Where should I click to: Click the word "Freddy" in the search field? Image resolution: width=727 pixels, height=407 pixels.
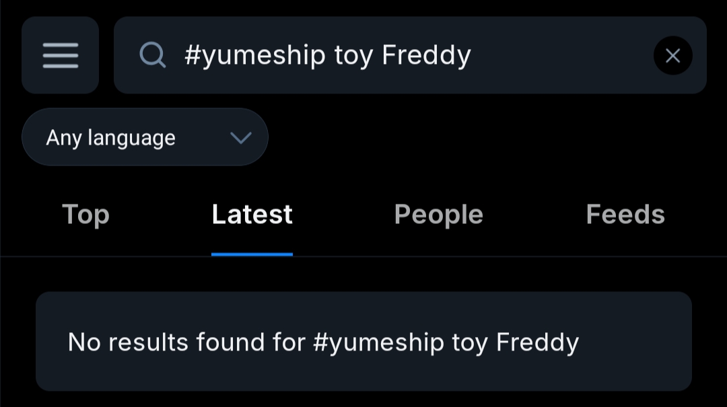(426, 55)
